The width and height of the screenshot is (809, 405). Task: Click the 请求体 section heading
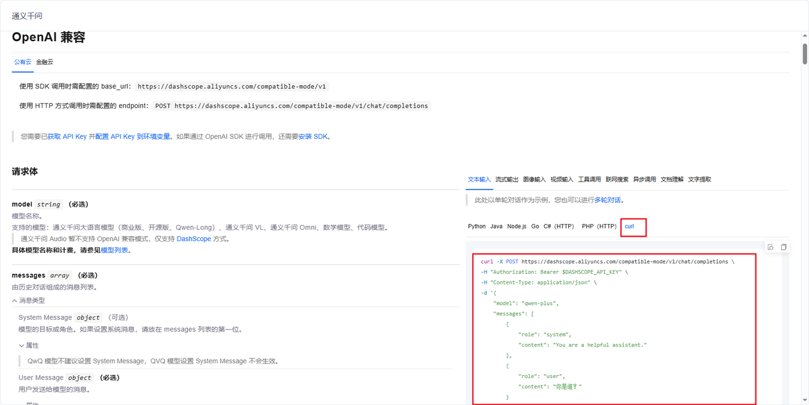coord(25,172)
